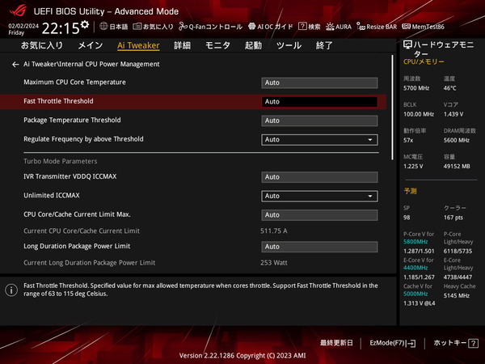This screenshot has width=485, height=364.
Task: Click the ROG logo icon
Action: [18, 11]
